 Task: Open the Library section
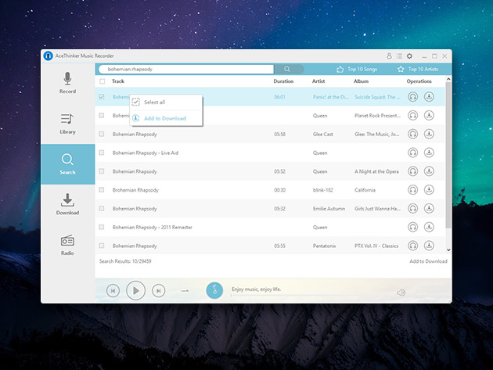coord(67,124)
